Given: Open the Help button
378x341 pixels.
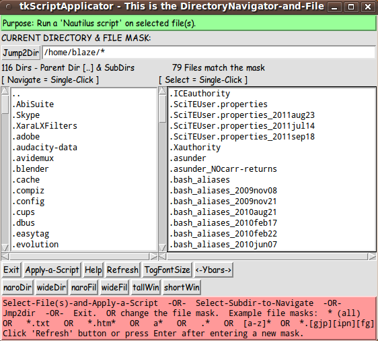Looking at the screenshot, I should [x=93, y=270].
